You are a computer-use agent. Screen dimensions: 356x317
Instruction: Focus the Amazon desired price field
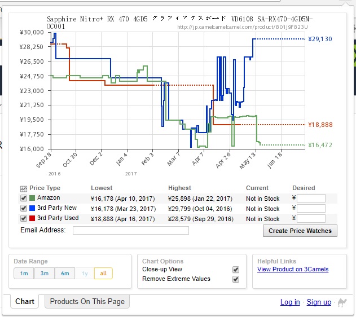tap(311, 199)
